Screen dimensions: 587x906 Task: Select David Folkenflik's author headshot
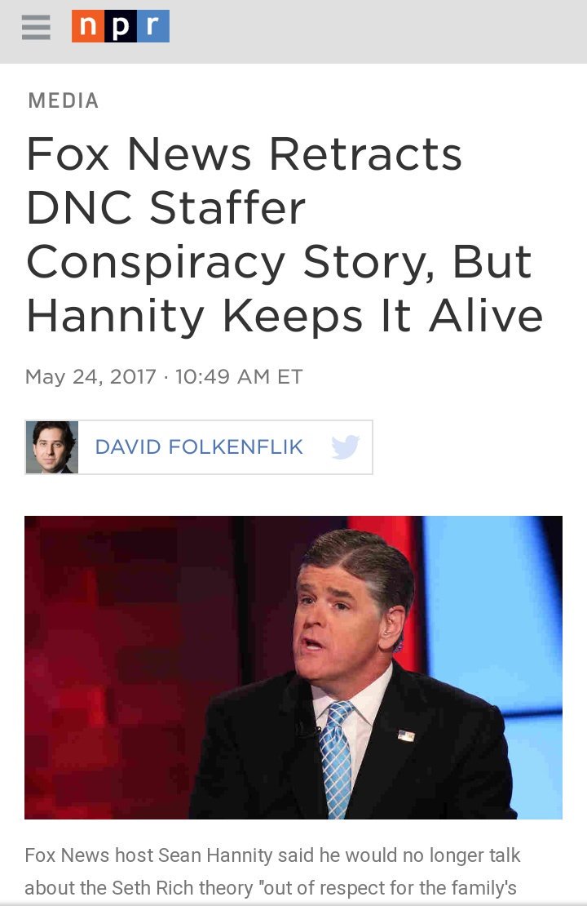tap(52, 447)
